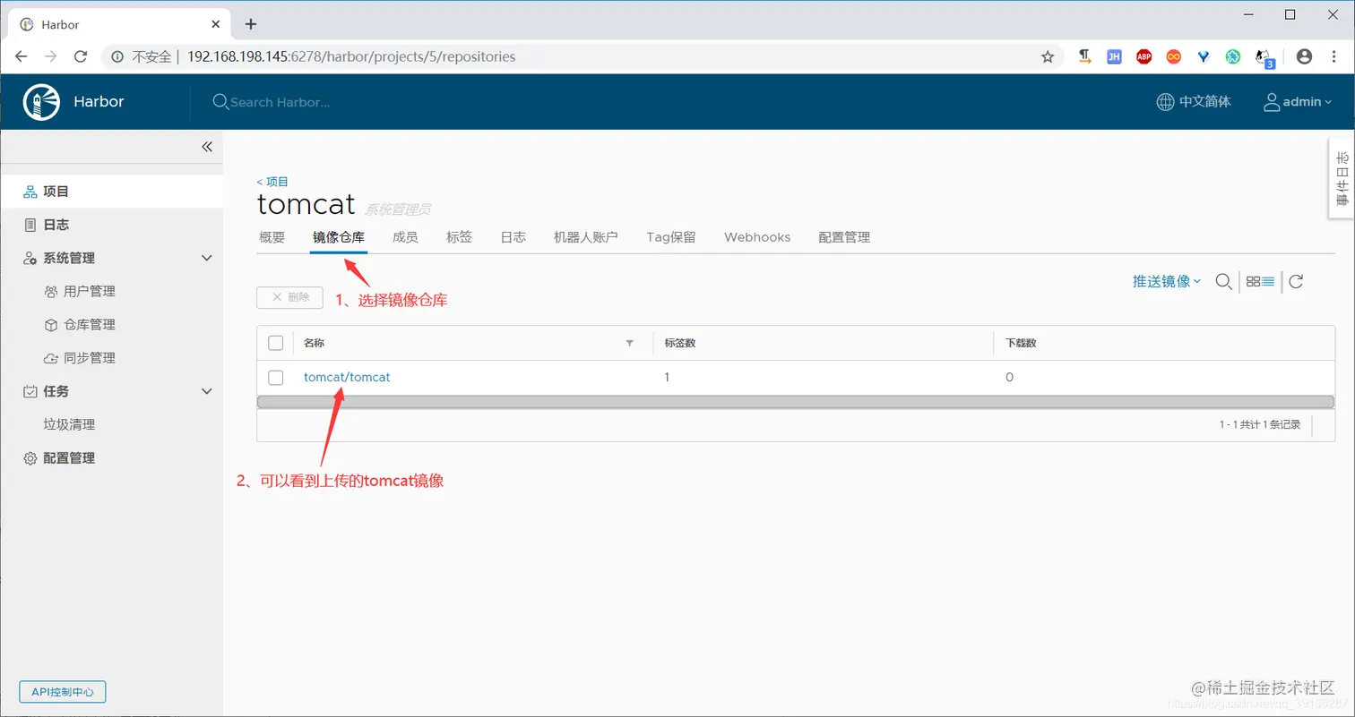This screenshot has width=1355, height=717.
Task: Open the tomcat/tomcat repository link
Action: coord(347,377)
